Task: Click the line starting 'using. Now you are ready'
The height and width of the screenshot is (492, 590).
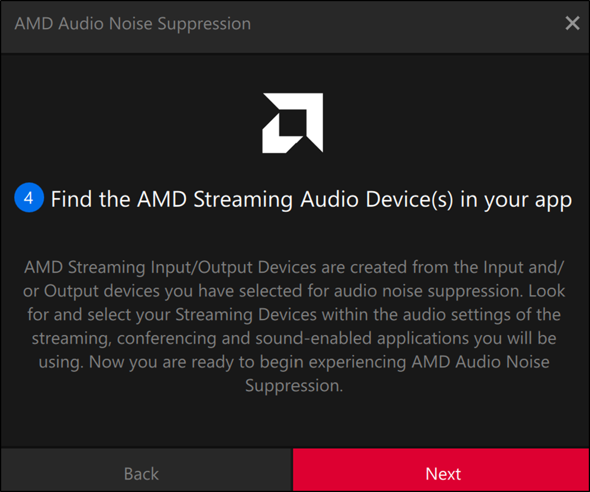Action: pyautogui.click(x=294, y=362)
